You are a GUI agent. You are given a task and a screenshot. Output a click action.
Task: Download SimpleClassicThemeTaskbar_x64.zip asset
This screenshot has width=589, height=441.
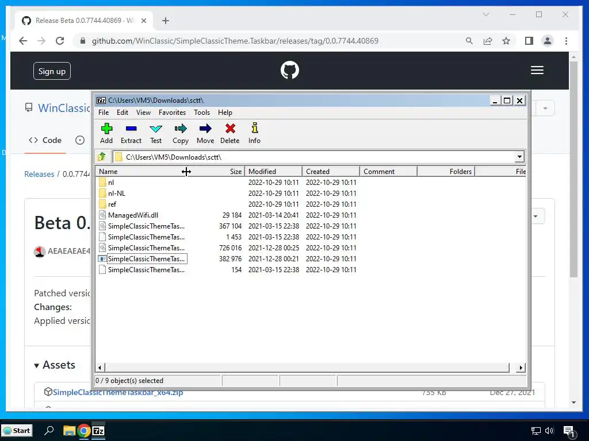tap(117, 392)
